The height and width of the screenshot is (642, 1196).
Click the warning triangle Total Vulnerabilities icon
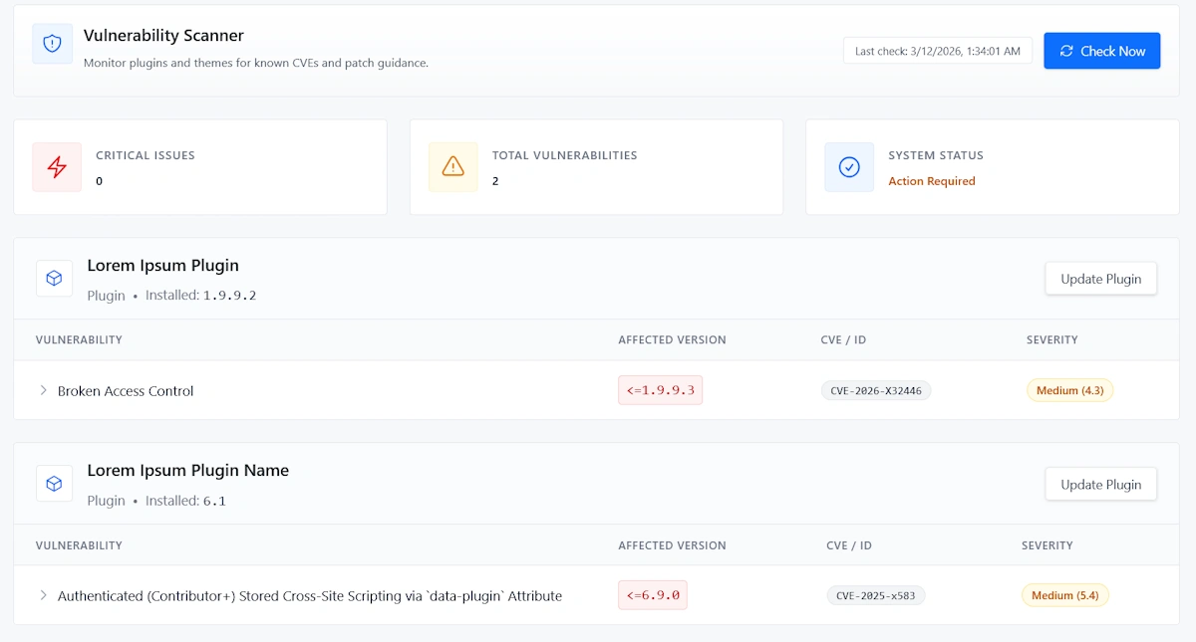tap(453, 167)
